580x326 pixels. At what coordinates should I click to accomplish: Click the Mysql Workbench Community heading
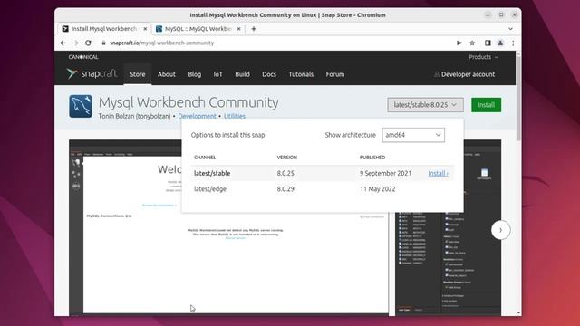[188, 102]
